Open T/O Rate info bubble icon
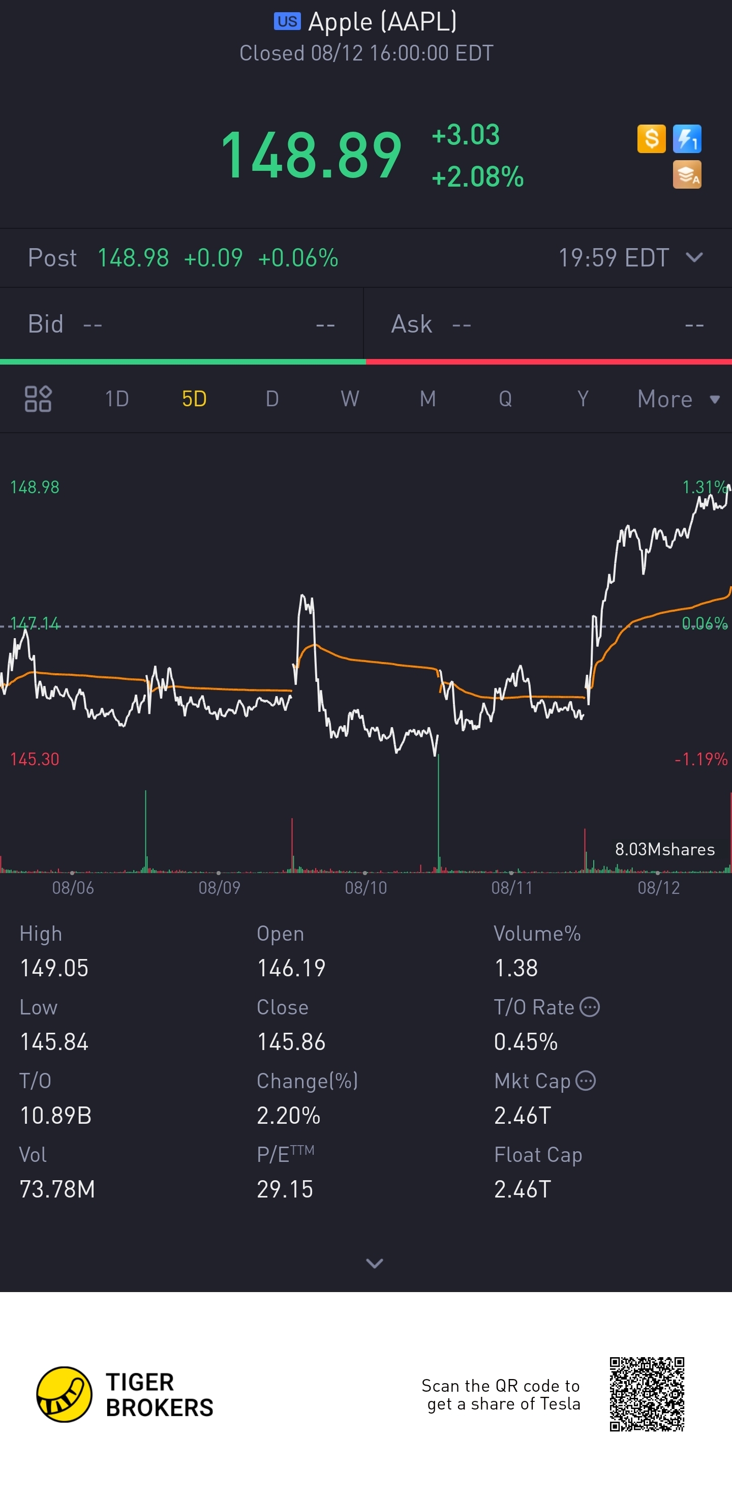732x1497 pixels. [590, 1006]
